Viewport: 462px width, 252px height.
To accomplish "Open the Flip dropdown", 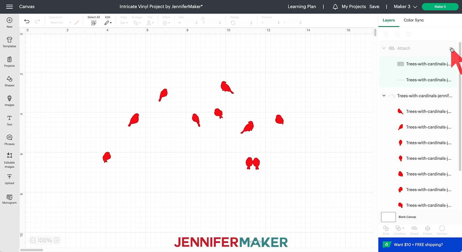I will (150, 23).
